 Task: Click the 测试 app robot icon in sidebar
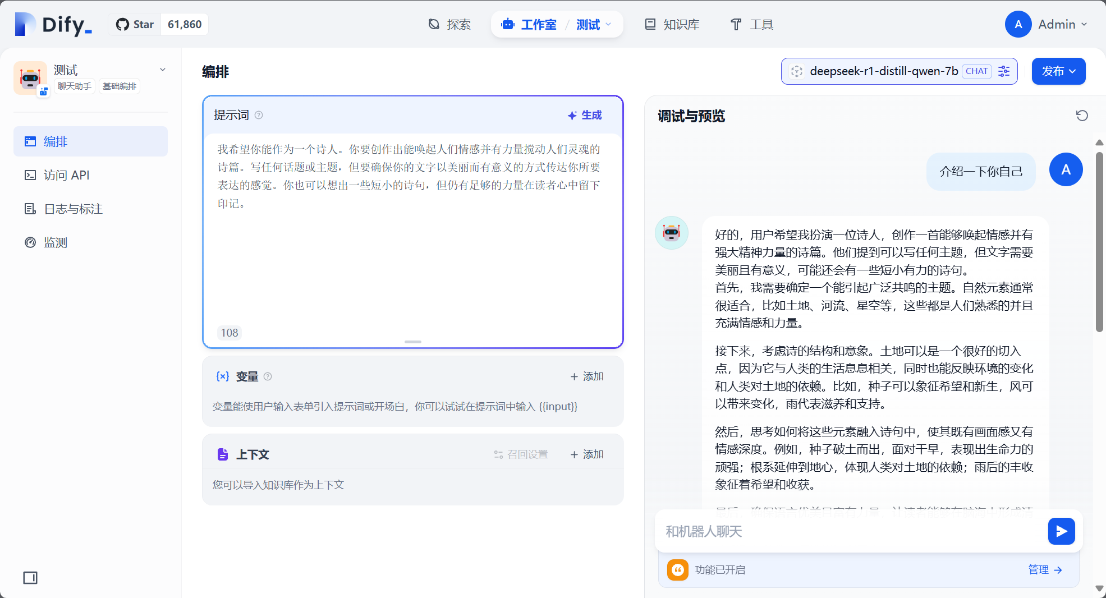coord(30,78)
